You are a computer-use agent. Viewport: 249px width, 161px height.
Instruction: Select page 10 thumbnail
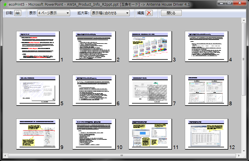tap(94, 134)
